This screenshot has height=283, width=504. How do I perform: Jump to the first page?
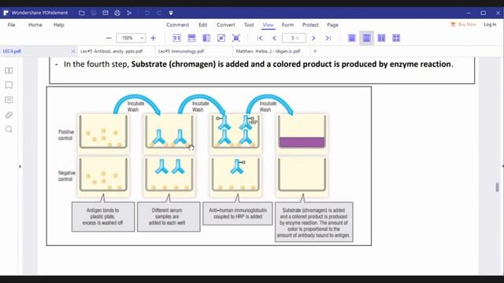pyautogui.click(x=260, y=39)
